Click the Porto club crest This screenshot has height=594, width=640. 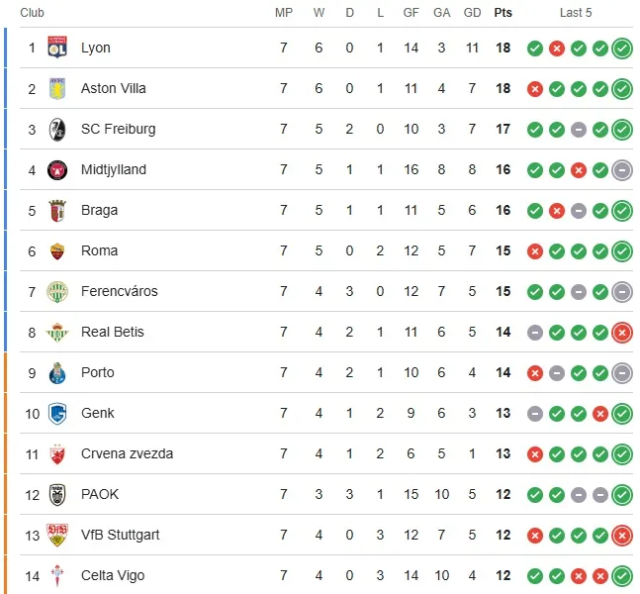click(x=56, y=372)
